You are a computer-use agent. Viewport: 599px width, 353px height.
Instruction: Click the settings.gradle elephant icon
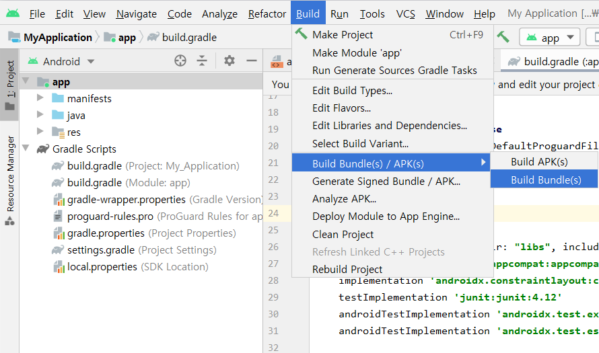click(58, 250)
